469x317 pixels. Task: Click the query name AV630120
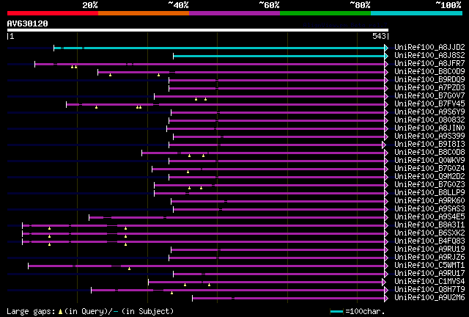(28, 23)
